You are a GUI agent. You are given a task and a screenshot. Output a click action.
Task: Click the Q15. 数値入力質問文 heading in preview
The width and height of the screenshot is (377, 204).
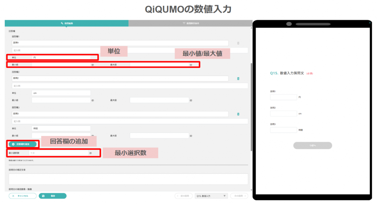click(287, 73)
